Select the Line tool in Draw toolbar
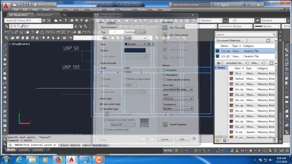The width and height of the screenshot is (292, 164). click(x=5, y=45)
